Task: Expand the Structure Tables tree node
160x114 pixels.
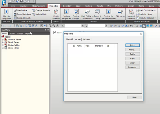Action: pyautogui.click(x=2, y=39)
